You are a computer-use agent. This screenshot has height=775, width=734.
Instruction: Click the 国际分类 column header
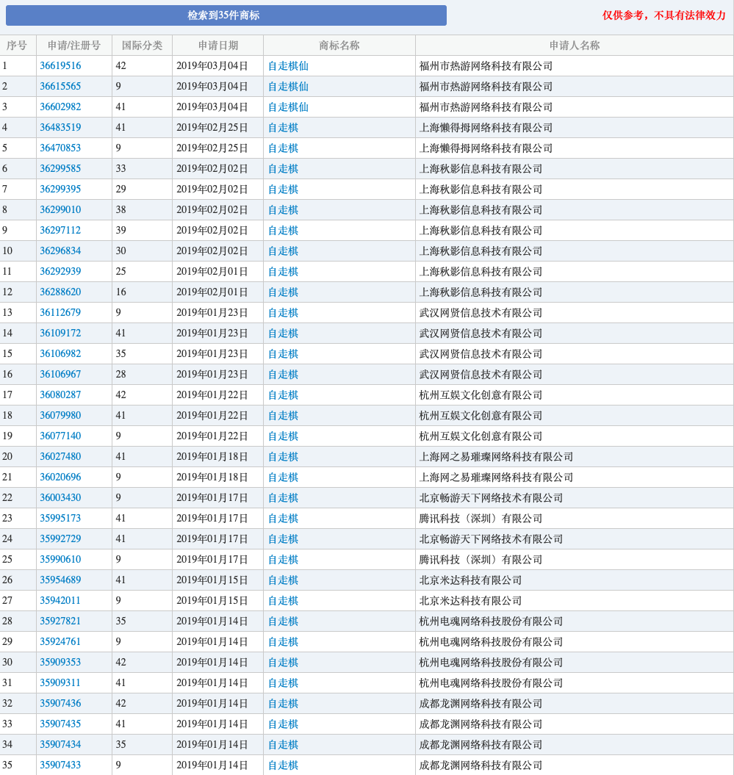point(143,46)
